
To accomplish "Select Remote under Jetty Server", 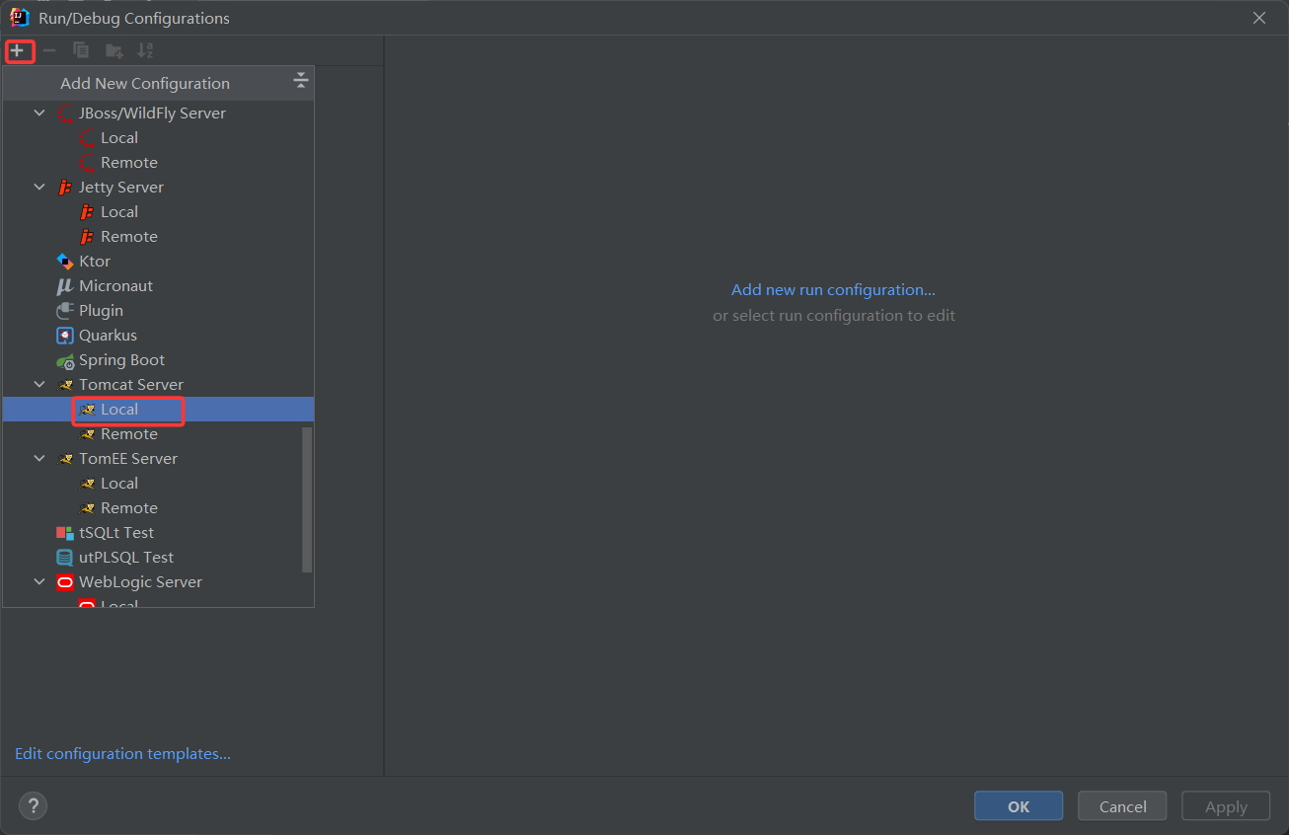I will 158,237.
